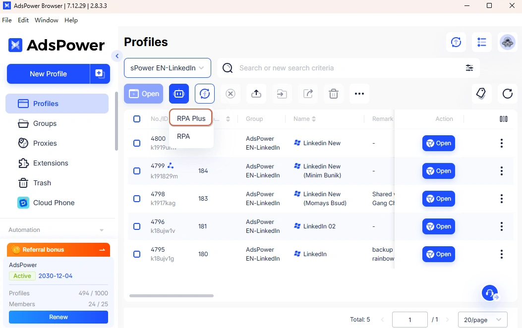Image resolution: width=522 pixels, height=328 pixels.
Task: Open the Window menu in the menu bar
Action: pos(46,20)
